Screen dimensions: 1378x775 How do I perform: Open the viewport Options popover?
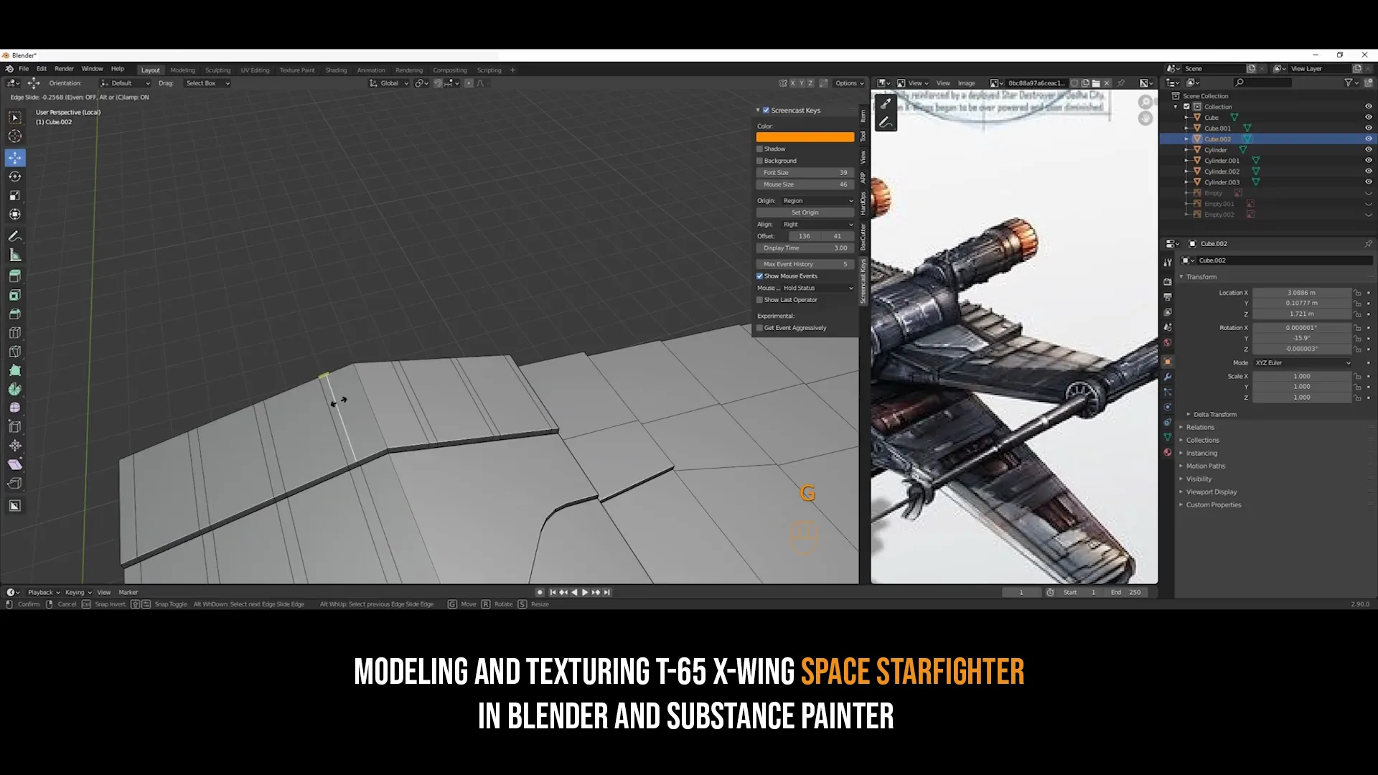point(849,83)
